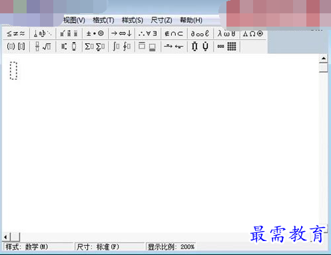Open the logical symbols palette (∴ ∀ ∃)

click(x=148, y=33)
